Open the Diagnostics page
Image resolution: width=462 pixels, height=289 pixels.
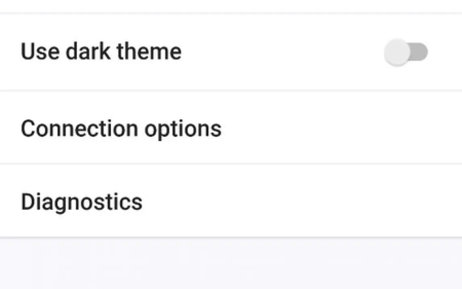(x=81, y=202)
